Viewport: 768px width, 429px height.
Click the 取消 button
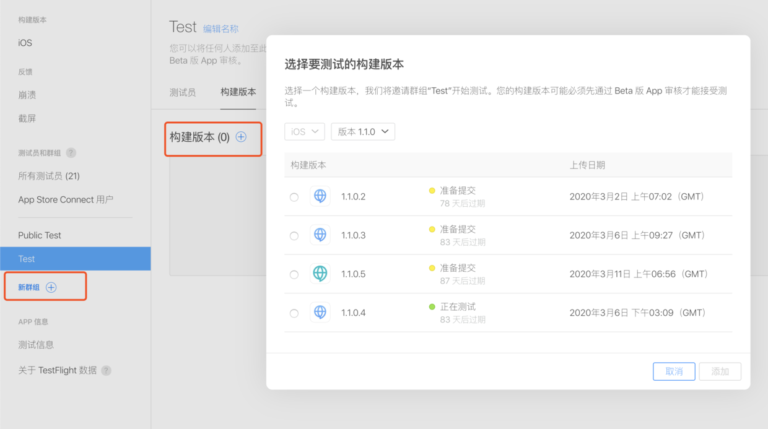[674, 371]
